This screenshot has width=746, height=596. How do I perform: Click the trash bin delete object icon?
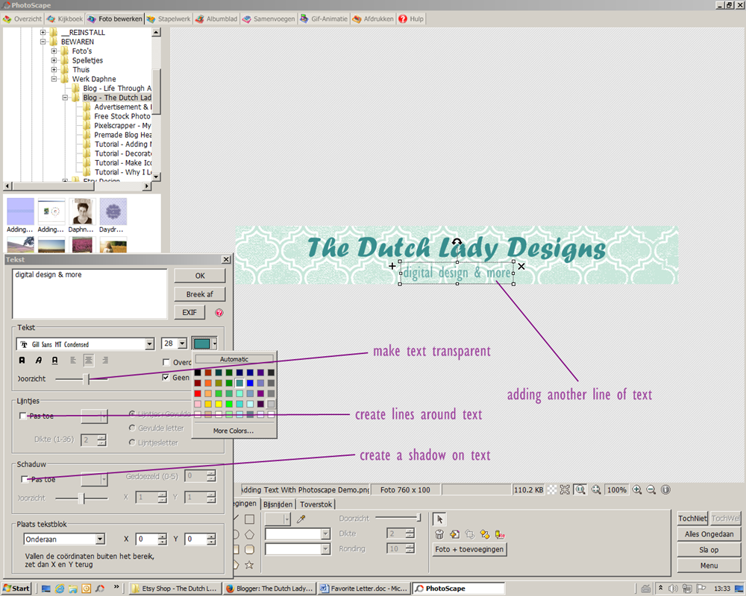pos(439,535)
